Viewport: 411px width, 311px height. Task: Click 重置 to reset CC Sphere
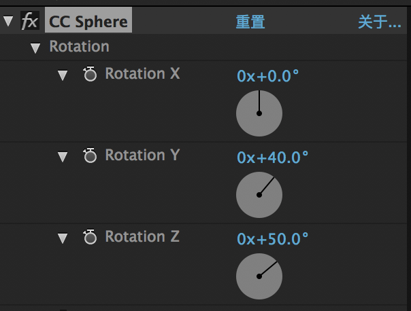[x=250, y=22]
